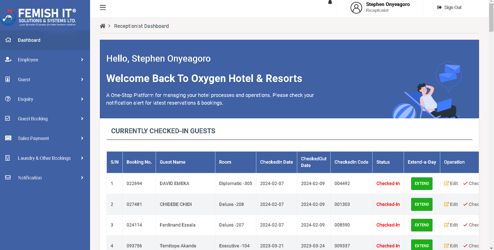Screen dimensions: 494x250
Task: Open the Sales Payment menu item
Action: coord(45,138)
